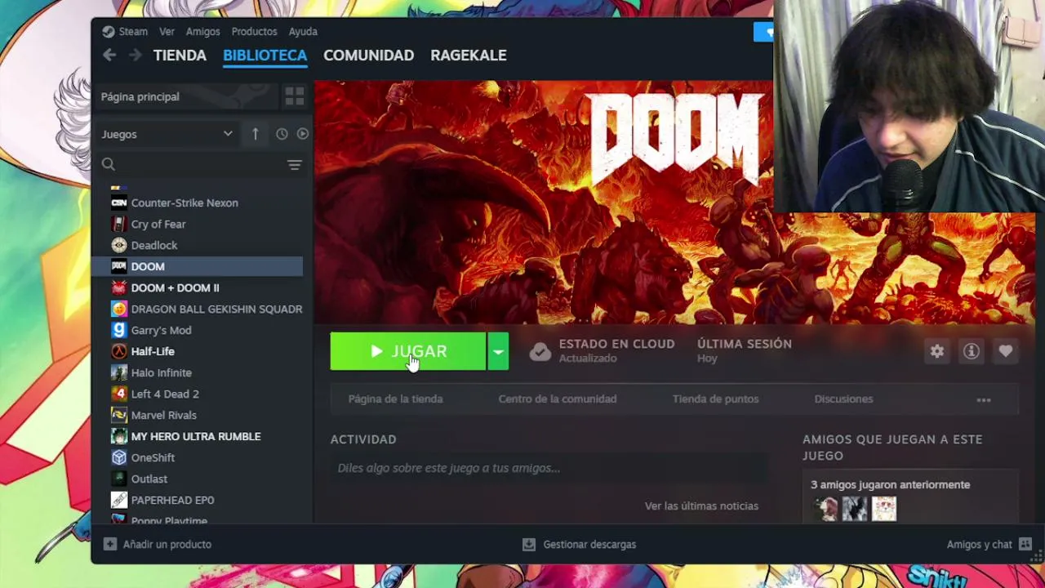
Task: Toggle the recent activity clock filter
Action: coord(282,134)
